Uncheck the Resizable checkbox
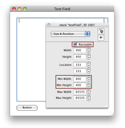The height and width of the screenshot is (128, 125). 75,45
